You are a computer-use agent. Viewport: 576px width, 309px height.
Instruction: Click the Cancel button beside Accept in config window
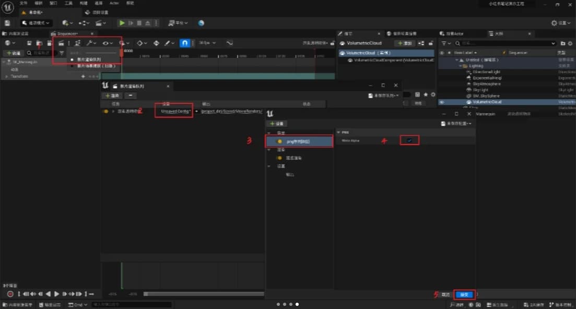click(445, 295)
